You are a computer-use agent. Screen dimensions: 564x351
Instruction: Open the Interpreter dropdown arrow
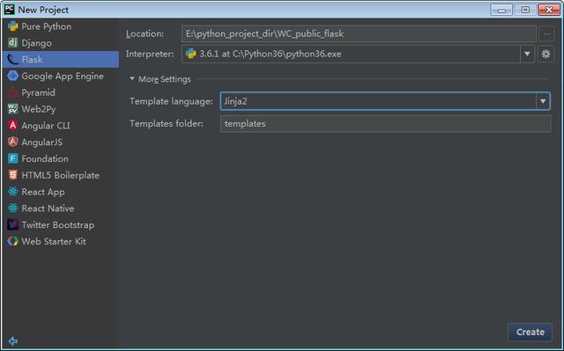click(x=527, y=55)
